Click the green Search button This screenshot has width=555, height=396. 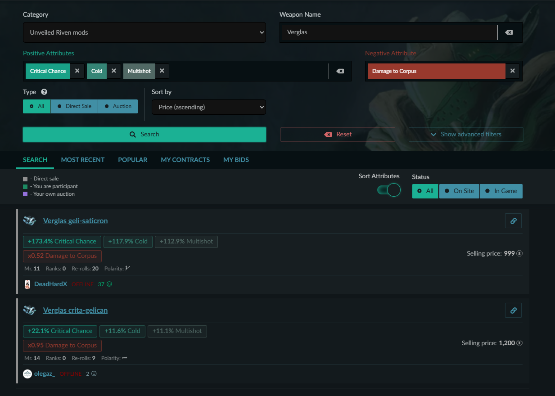click(x=144, y=134)
